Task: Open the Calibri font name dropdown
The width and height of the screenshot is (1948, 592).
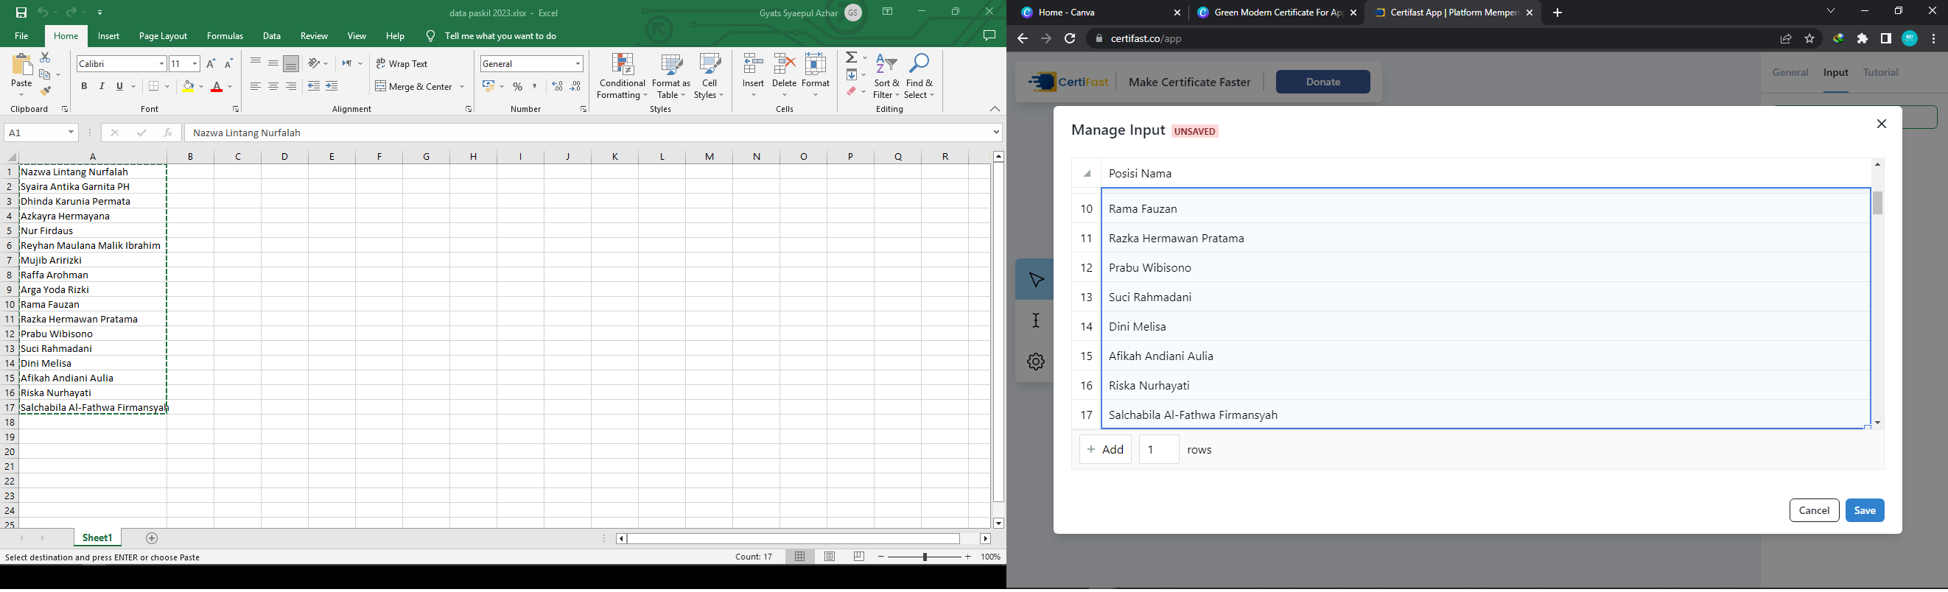Action: point(161,64)
